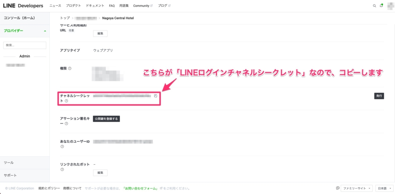The height and width of the screenshot is (194, 395).
Task: Open the お問い合わせフォーム link
Action: click(x=140, y=188)
